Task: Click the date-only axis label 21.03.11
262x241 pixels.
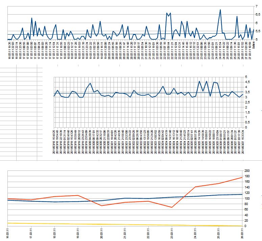Action: tap(125, 233)
